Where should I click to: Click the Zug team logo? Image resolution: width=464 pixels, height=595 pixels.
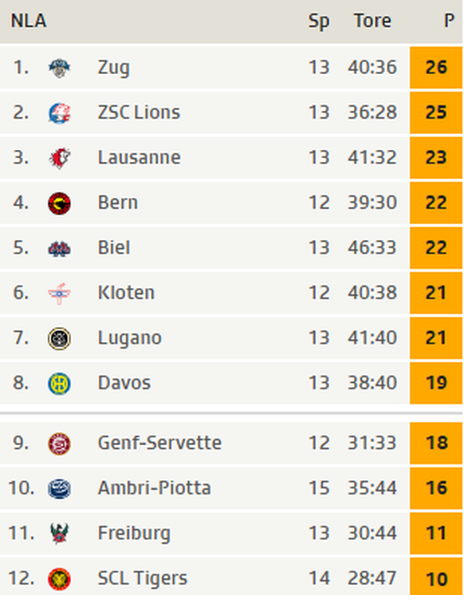click(x=60, y=69)
